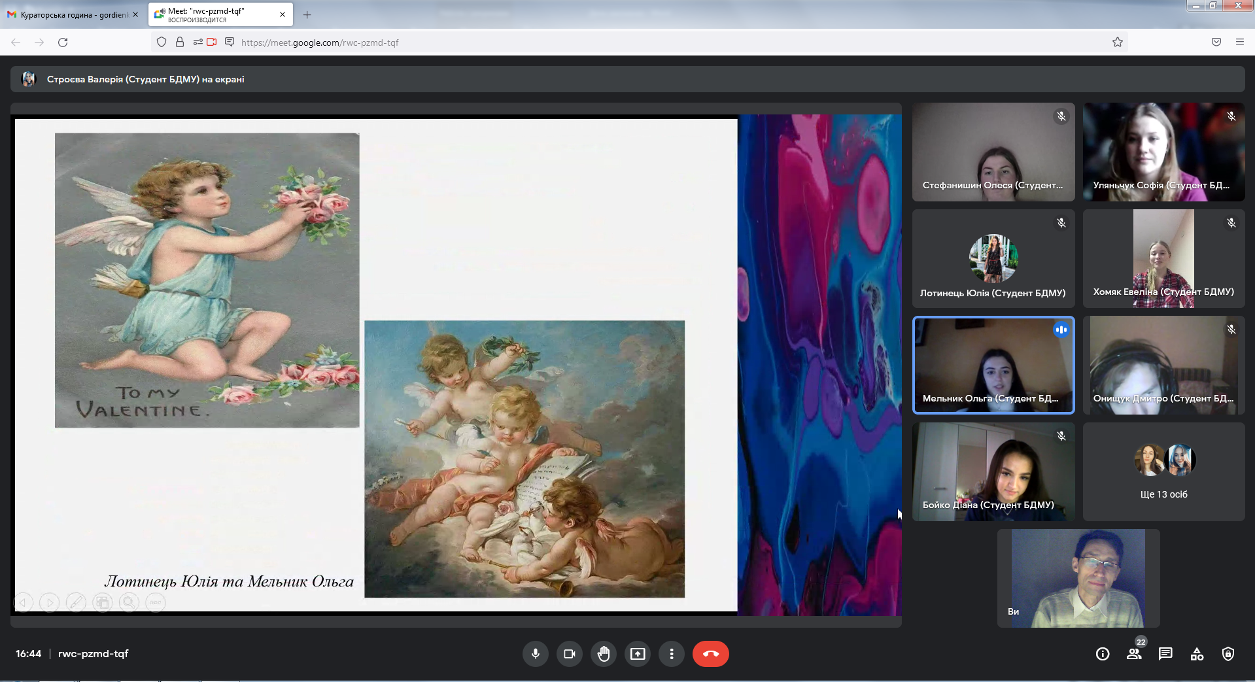Raise hand using the hand icon
Screen dimensions: 1255x682
pyautogui.click(x=604, y=654)
